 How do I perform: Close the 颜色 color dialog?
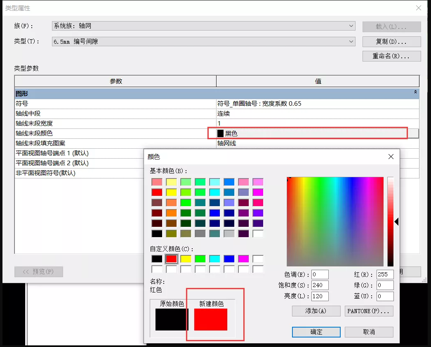tap(391, 157)
